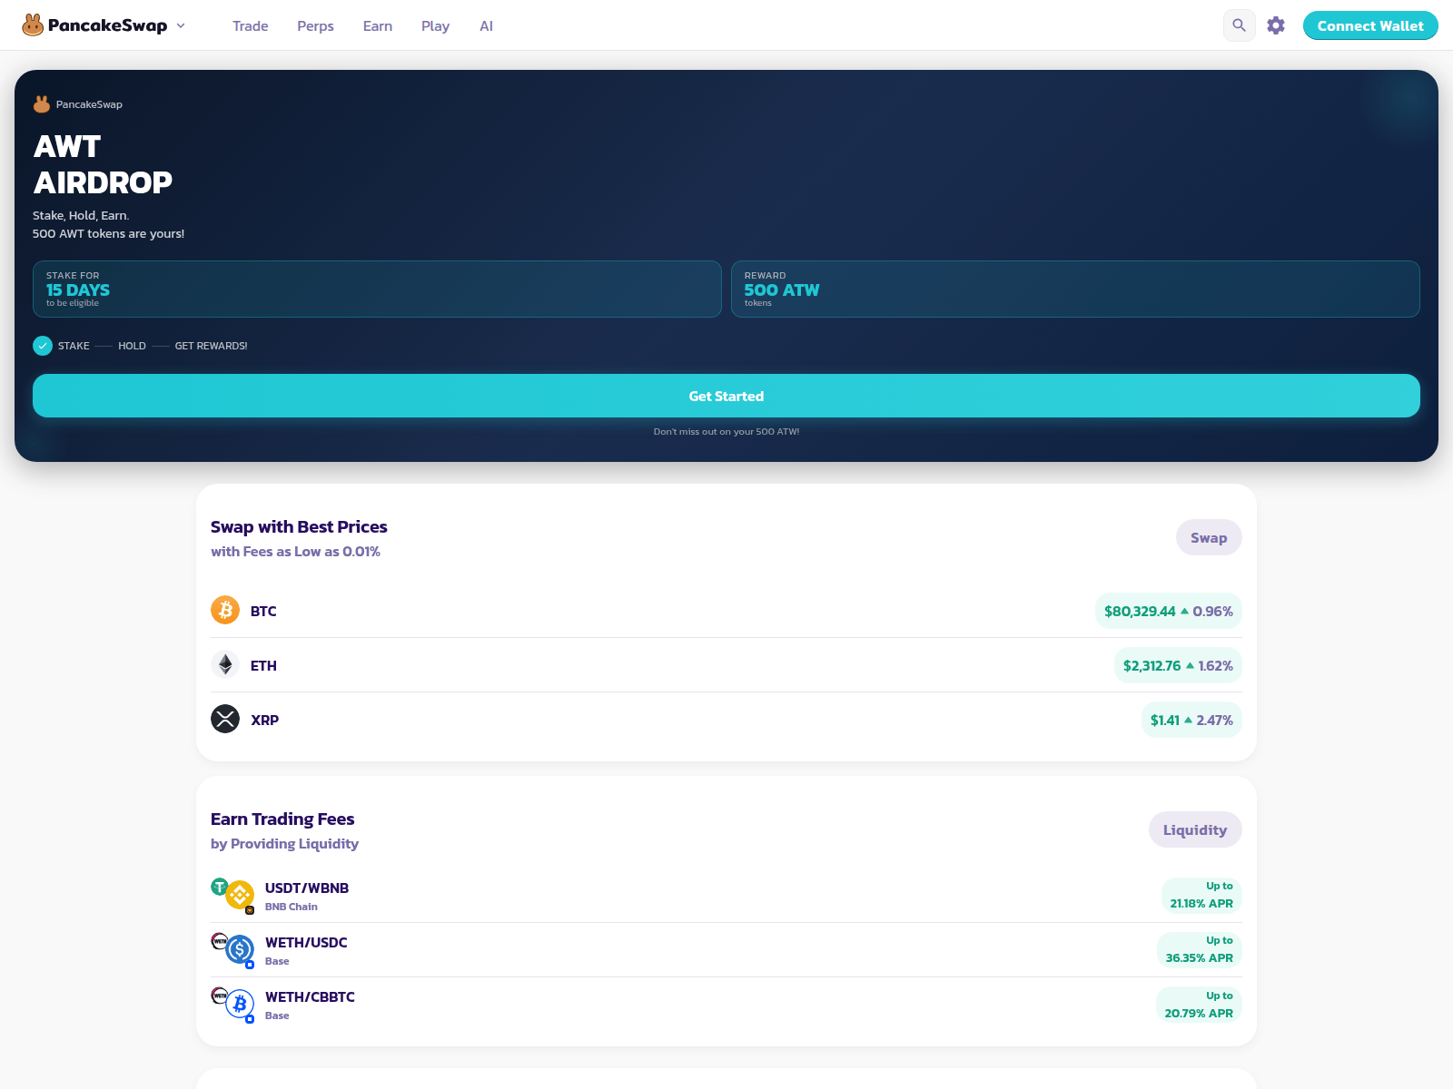Click the checkmark icon beside STAKE
The height and width of the screenshot is (1089, 1453).
pos(43,346)
